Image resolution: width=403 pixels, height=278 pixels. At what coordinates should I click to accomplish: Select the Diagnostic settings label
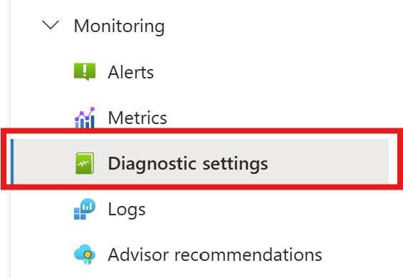click(188, 164)
